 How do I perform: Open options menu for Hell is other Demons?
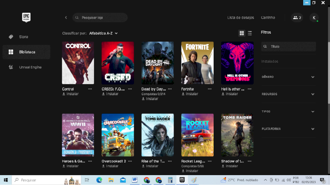click(250, 89)
